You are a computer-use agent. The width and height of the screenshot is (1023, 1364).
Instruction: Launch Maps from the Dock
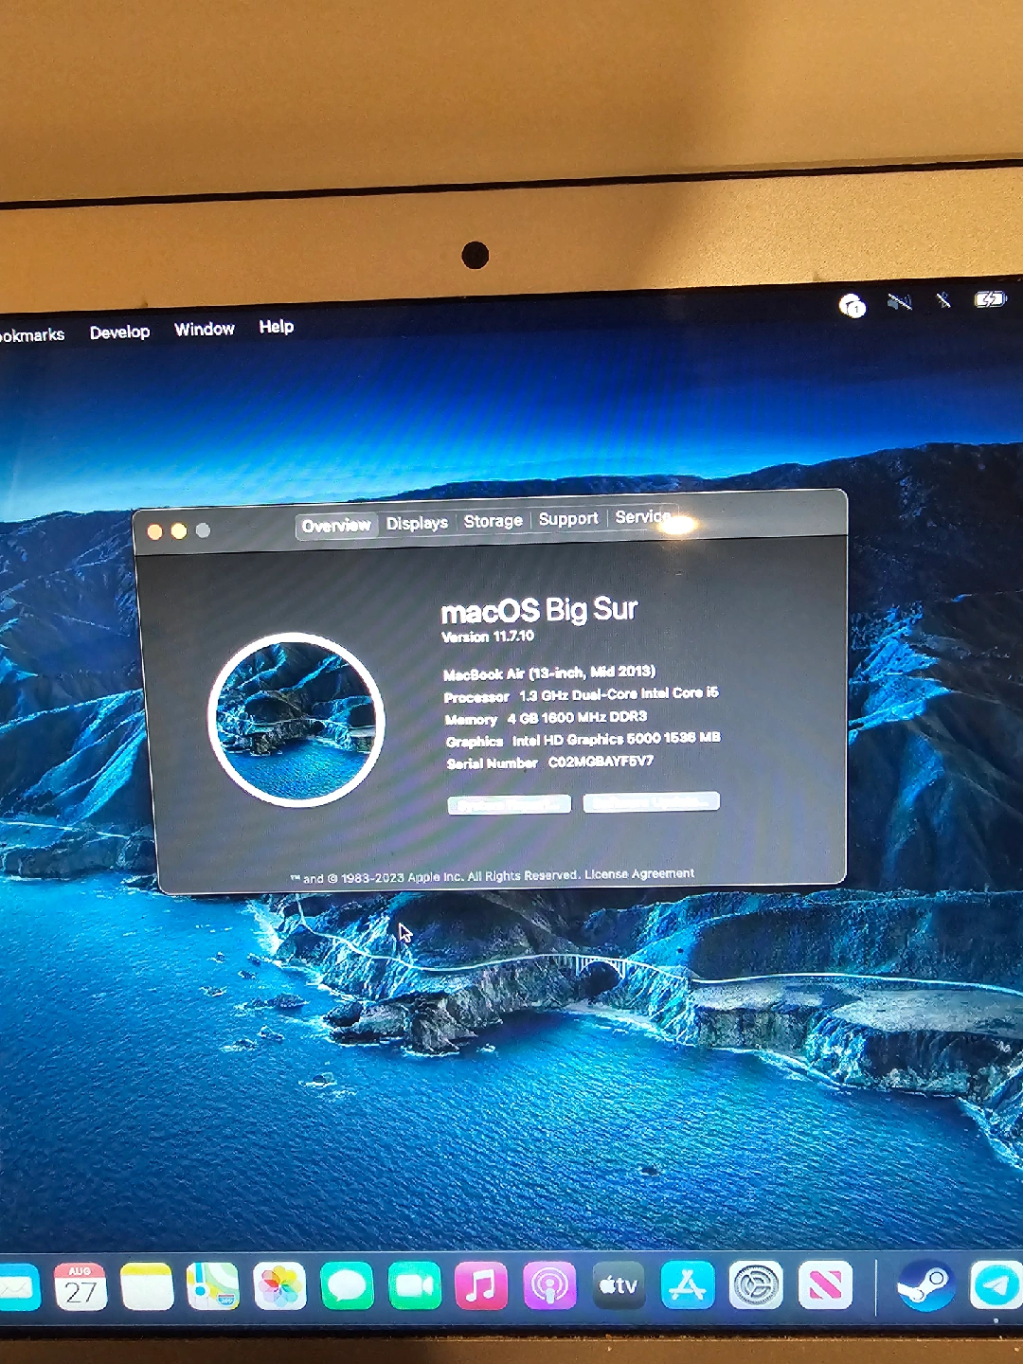[213, 1287]
